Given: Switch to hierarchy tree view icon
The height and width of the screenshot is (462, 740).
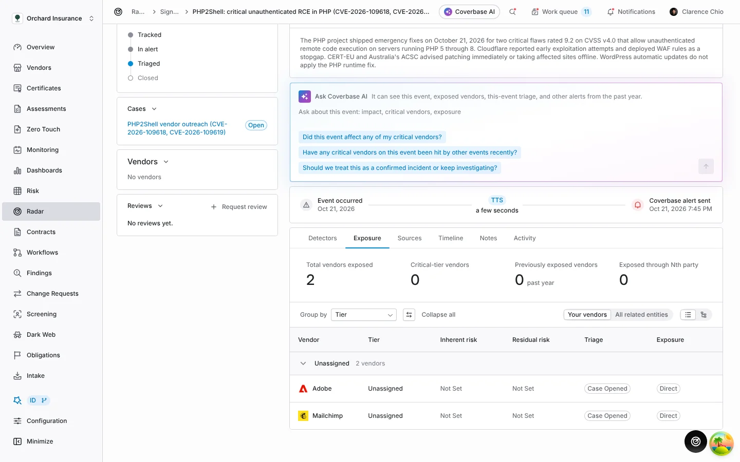Looking at the screenshot, I should 704,315.
